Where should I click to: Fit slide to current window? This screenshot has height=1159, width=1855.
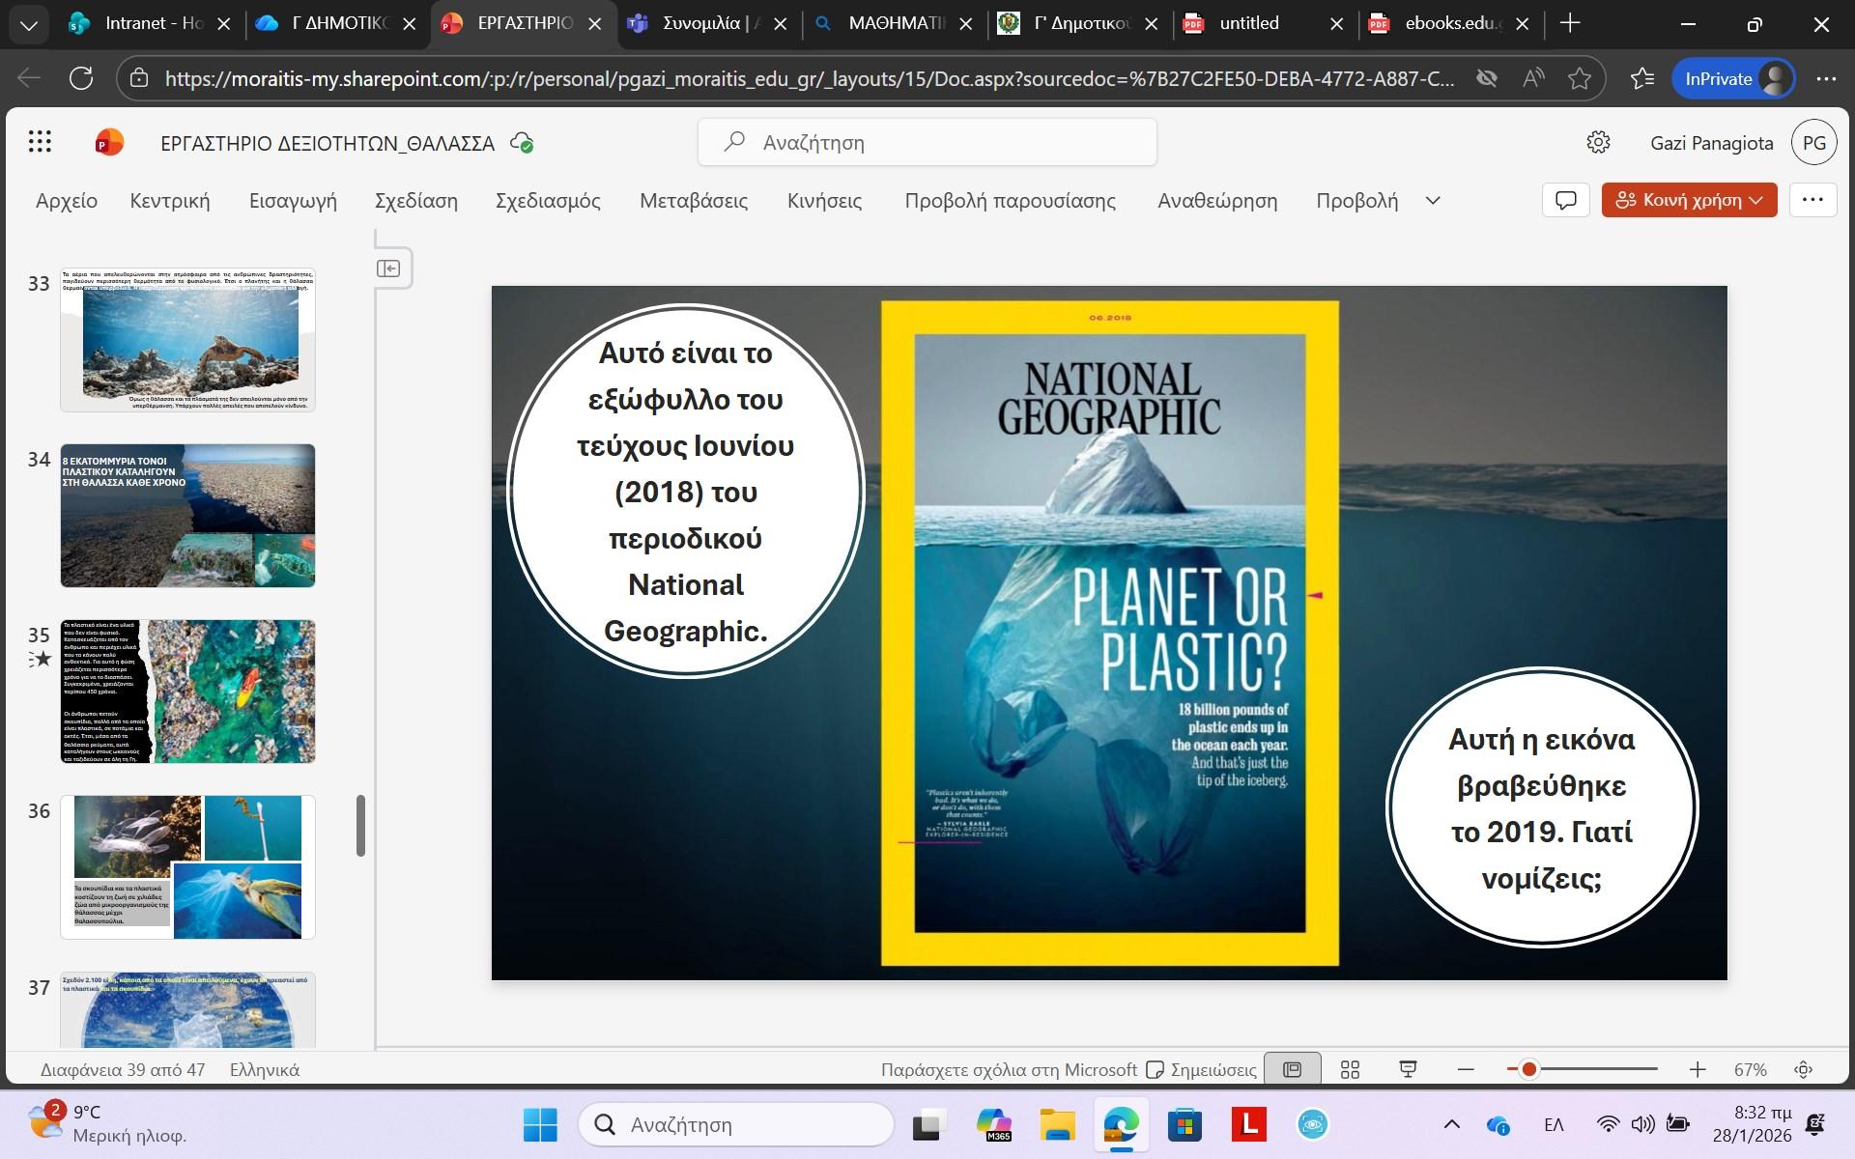[x=1803, y=1069]
